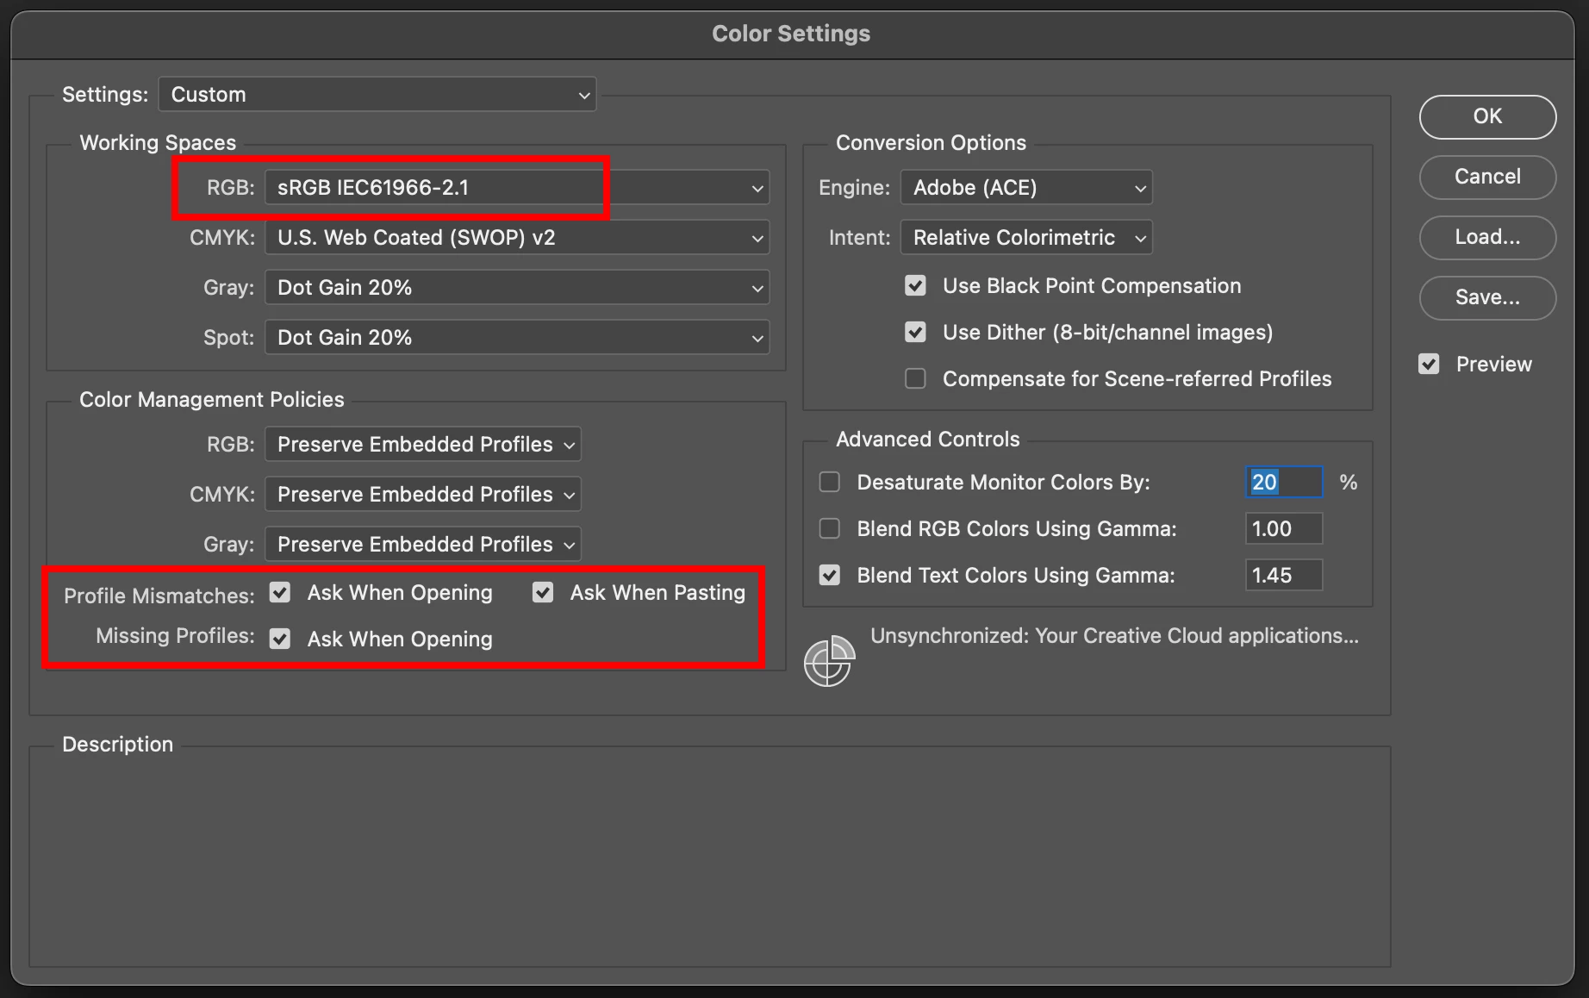Enable Desaturate Monitor Colors By
The height and width of the screenshot is (998, 1589).
829,482
